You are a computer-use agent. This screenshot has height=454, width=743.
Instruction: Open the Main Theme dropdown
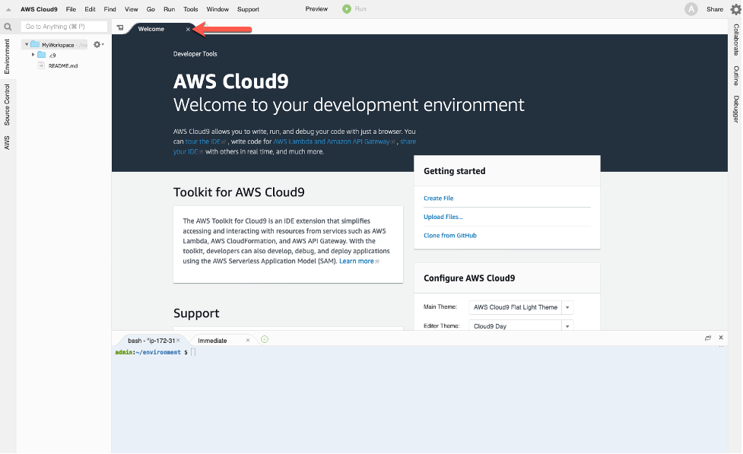click(567, 307)
